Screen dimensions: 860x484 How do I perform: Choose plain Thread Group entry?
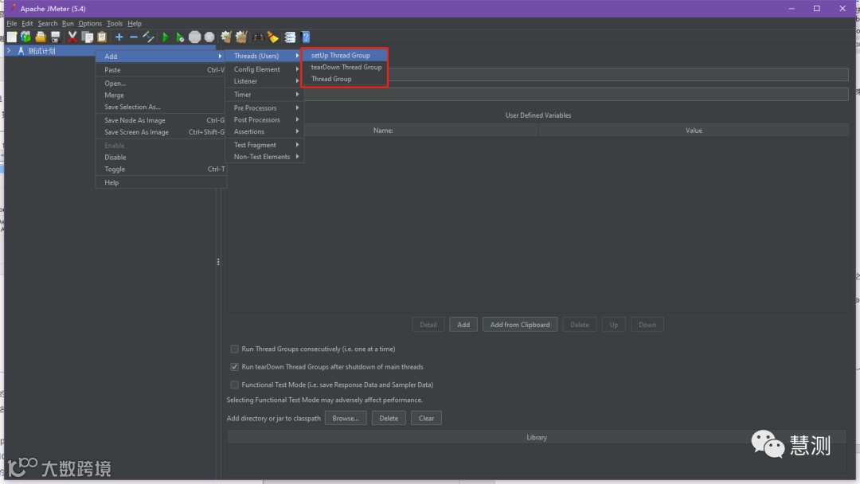point(345,79)
